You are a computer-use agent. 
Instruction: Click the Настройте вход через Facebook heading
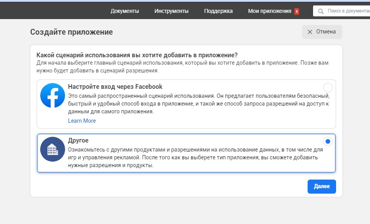(115, 87)
